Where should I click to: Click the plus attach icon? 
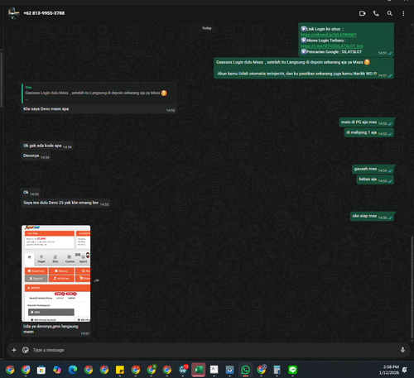(14, 350)
